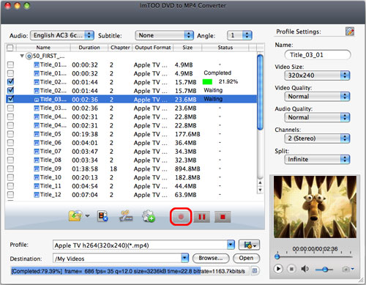Uncheck the highlighted Title_03 Waiting row
This screenshot has height=285, width=366.
point(10,99)
